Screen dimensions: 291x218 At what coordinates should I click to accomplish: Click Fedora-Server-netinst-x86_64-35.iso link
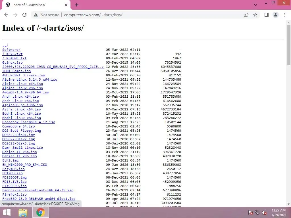pos(38,190)
